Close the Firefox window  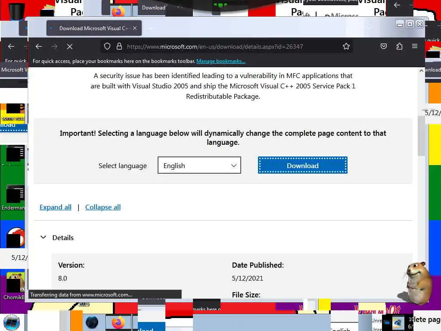coord(419,24)
